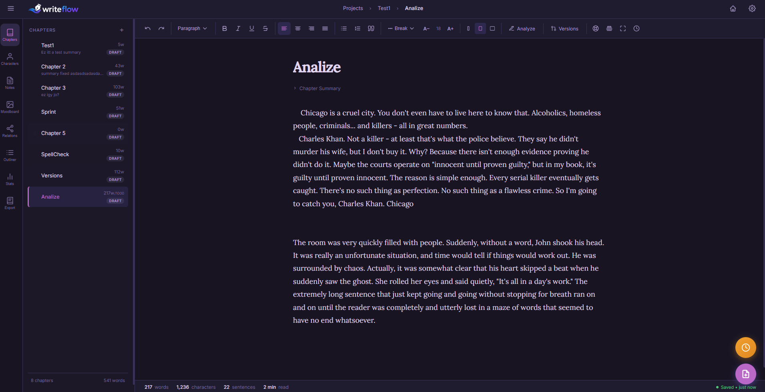Center align the text
The height and width of the screenshot is (392, 765).
(298, 28)
